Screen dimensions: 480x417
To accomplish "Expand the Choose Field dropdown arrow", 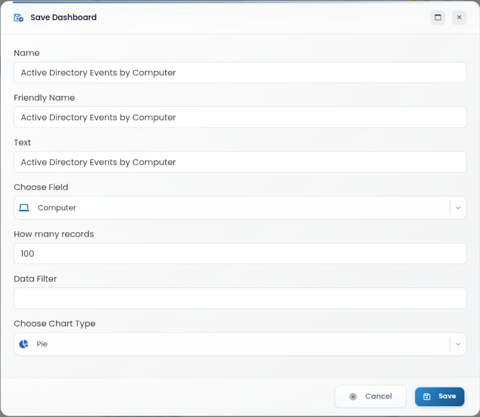I will pos(458,208).
